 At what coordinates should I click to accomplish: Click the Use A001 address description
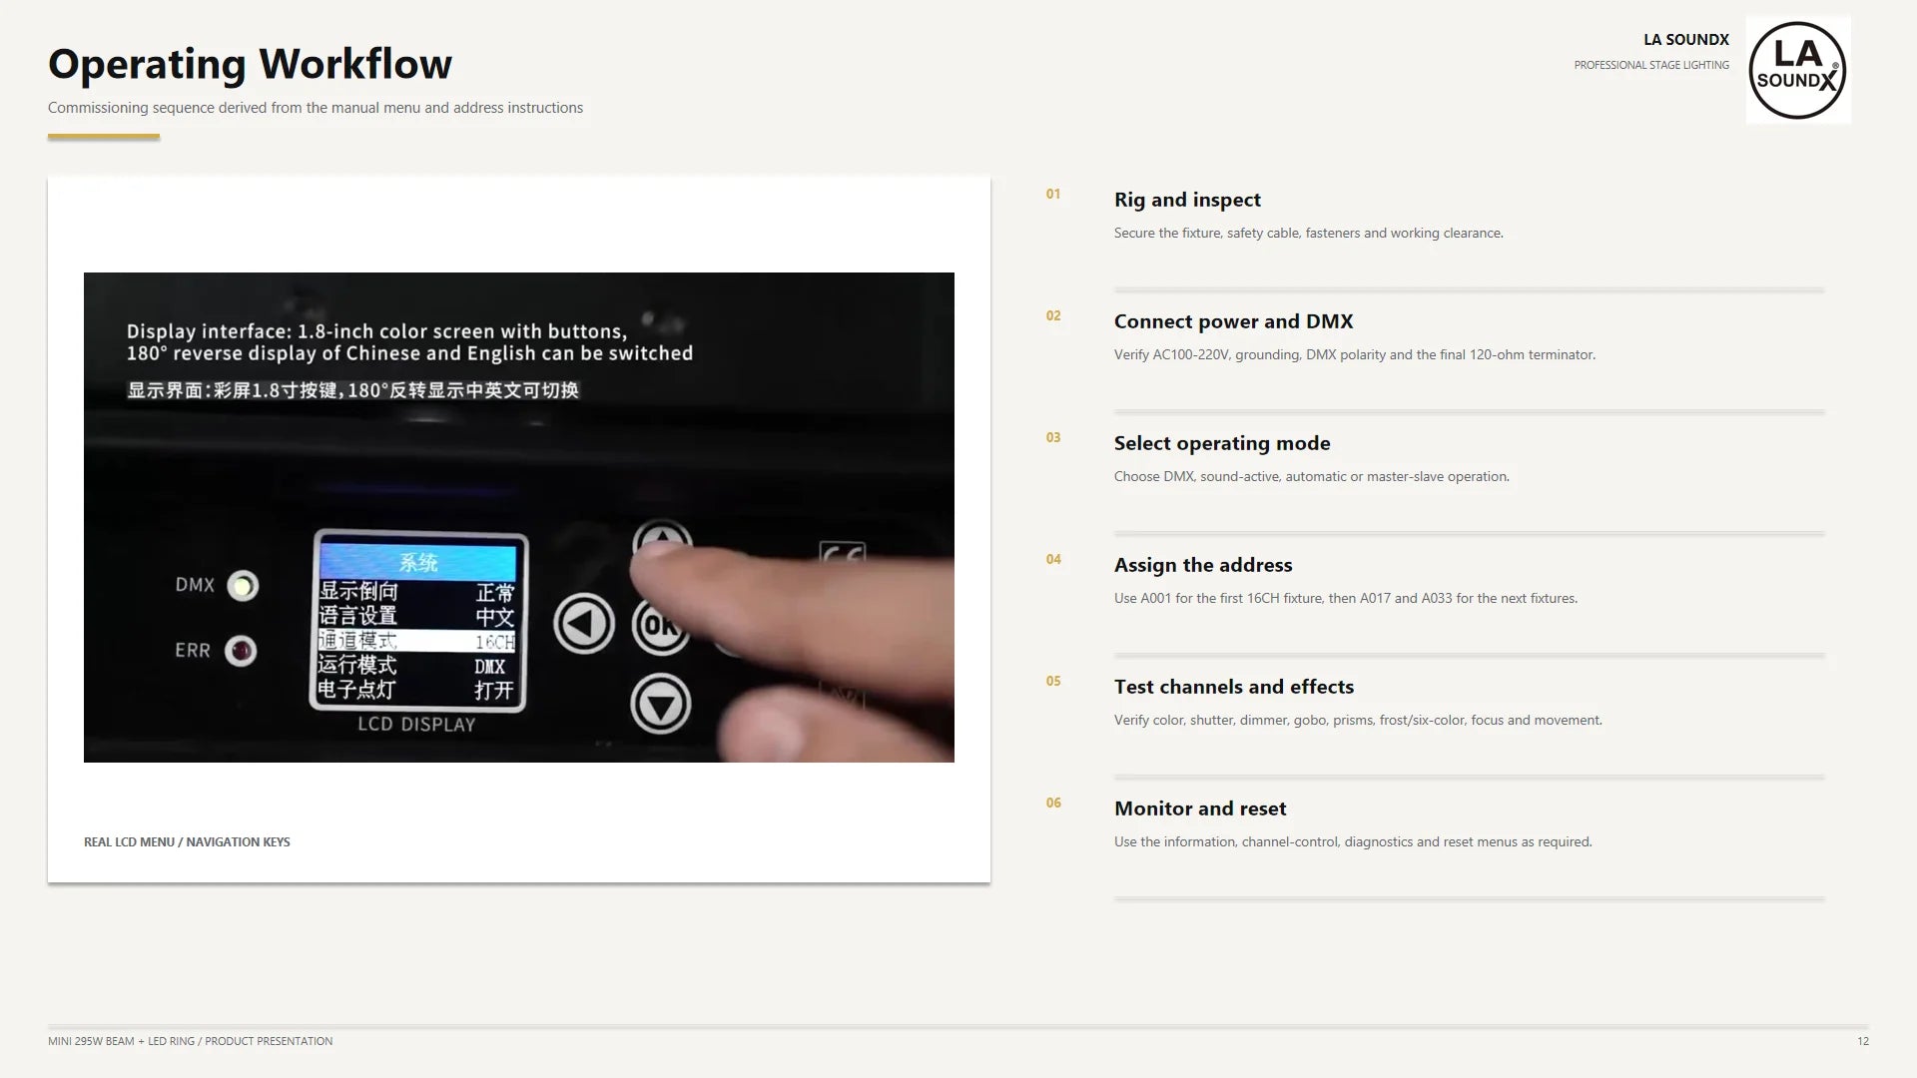tap(1346, 599)
